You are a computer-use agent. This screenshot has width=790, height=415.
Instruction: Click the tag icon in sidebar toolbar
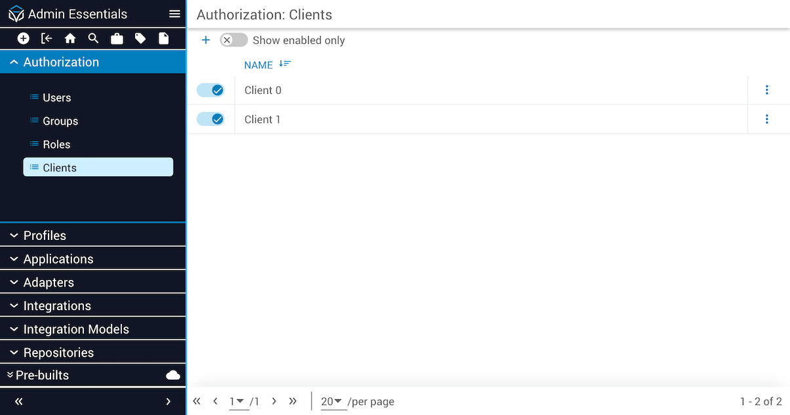point(140,39)
